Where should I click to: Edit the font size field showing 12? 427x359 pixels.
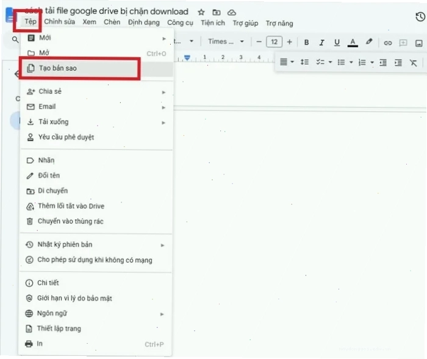pyautogui.click(x=274, y=42)
